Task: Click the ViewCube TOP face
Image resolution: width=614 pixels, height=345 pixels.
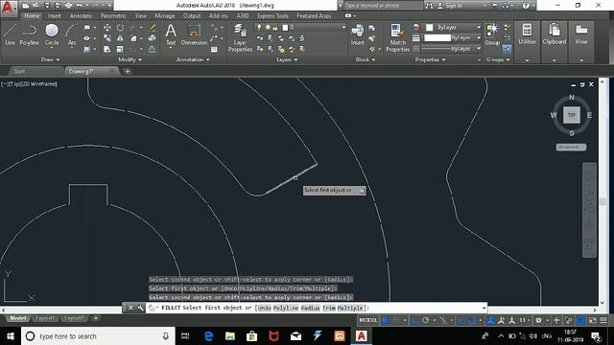Action: click(x=572, y=115)
